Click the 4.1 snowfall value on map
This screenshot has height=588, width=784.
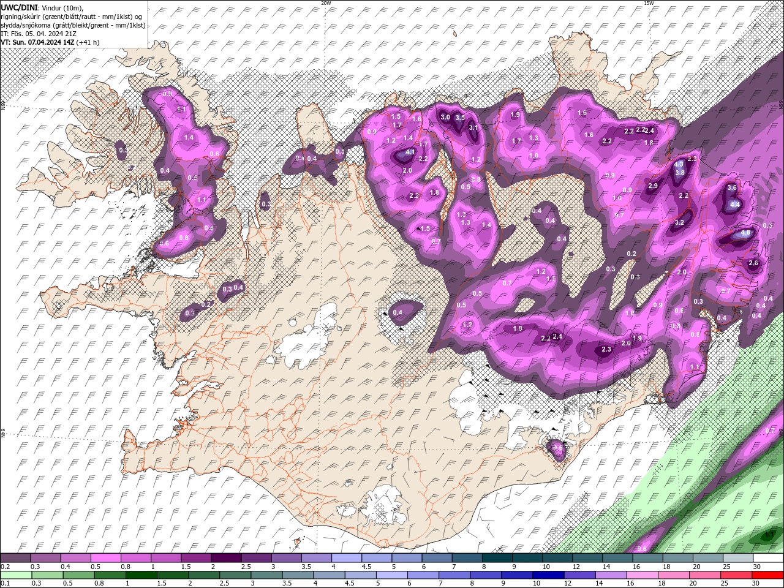(x=410, y=152)
